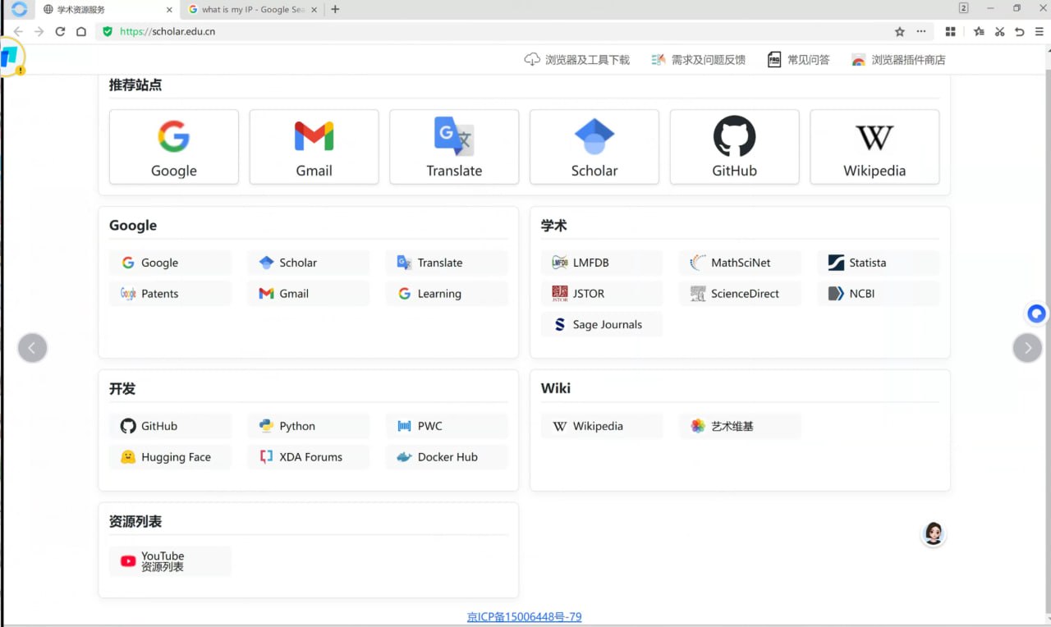Screen dimensions: 1051x627
Task: Open the Google recommended site card
Action: [174, 147]
